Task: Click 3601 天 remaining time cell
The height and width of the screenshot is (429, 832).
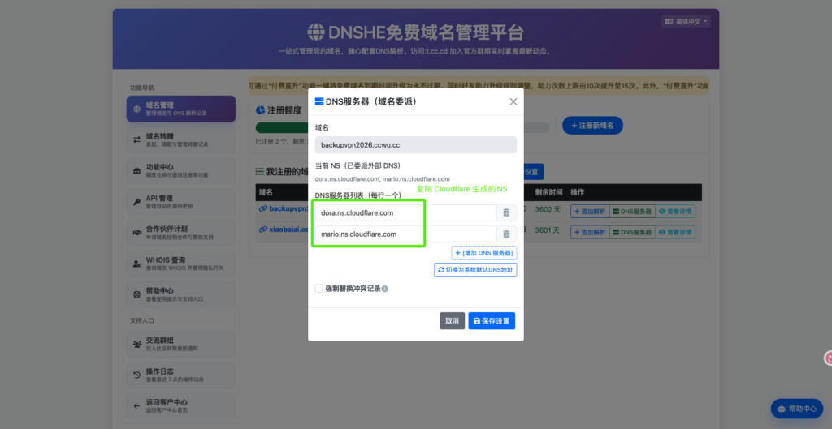Action: click(x=547, y=230)
